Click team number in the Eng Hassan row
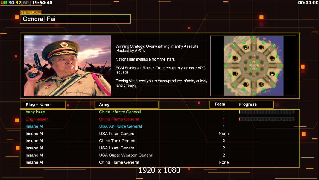 point(224,119)
